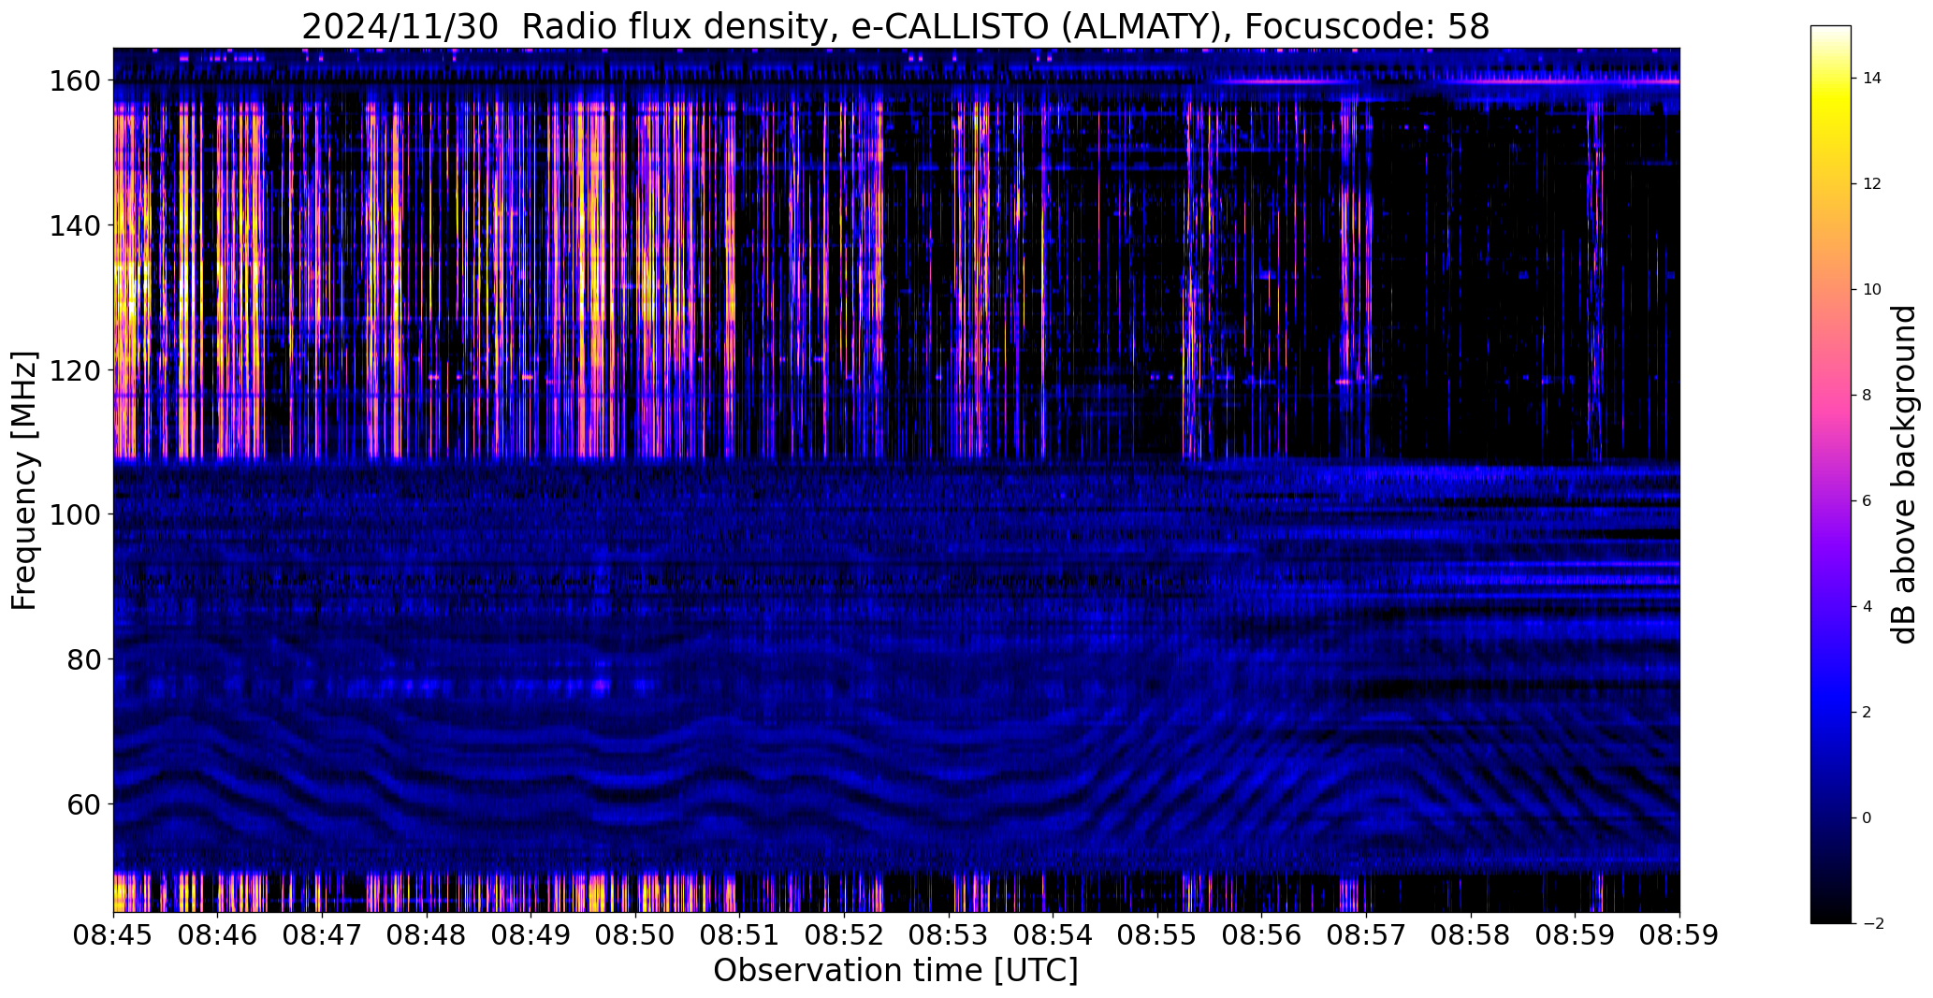Click the 'Frequency [MHz]' y-axis label
Screen dimensions: 1933x998
pos(24,480)
